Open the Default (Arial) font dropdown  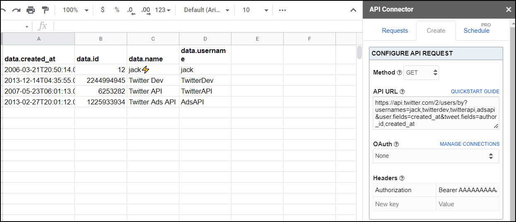point(207,10)
